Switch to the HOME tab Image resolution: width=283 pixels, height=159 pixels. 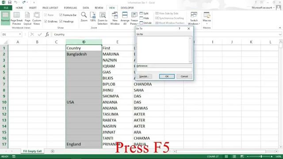(19, 8)
